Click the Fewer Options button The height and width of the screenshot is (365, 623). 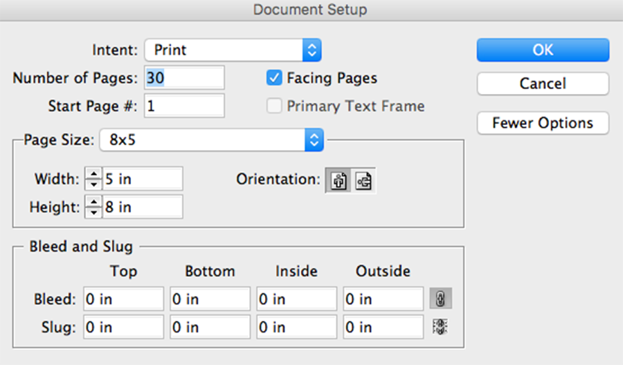pos(543,123)
